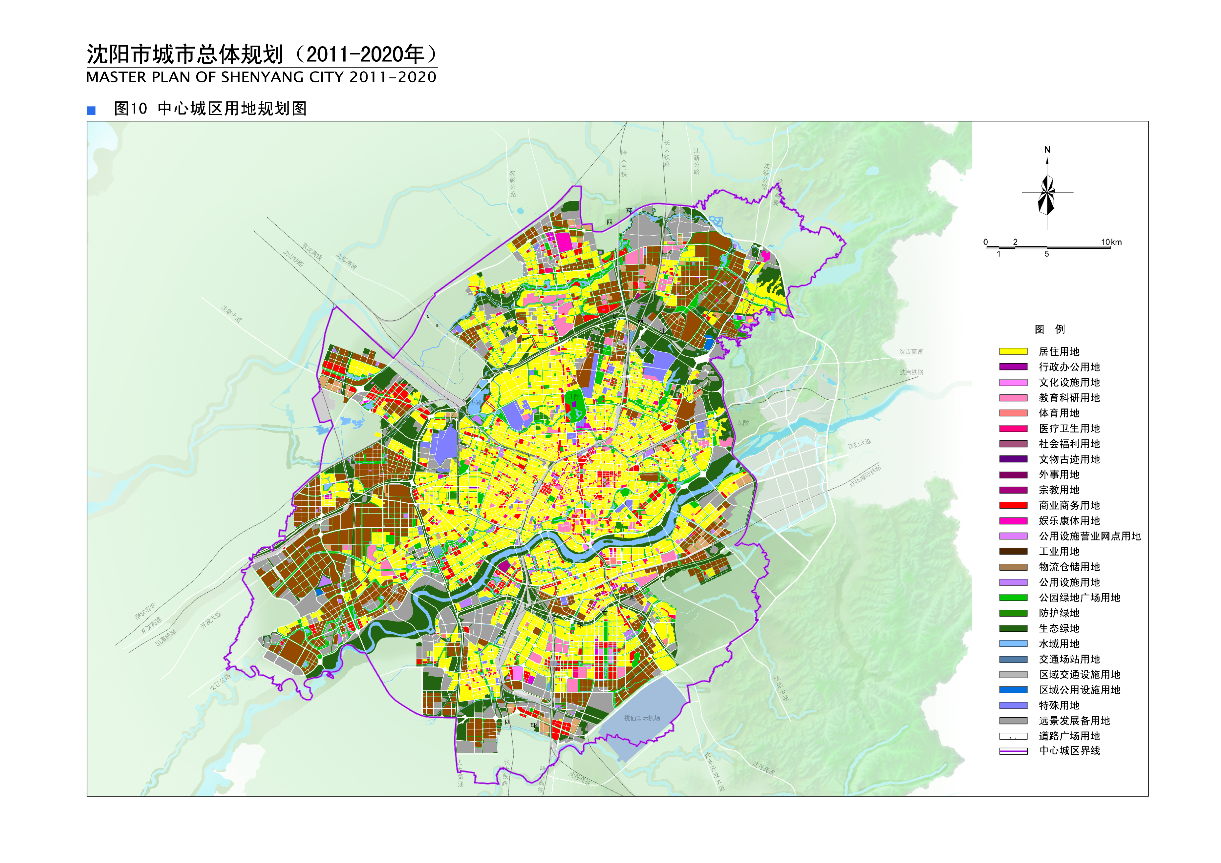This screenshot has width=1221, height=863.
Task: Click the 道路广场用地 road-outline legend symbol
Action: 1013,736
